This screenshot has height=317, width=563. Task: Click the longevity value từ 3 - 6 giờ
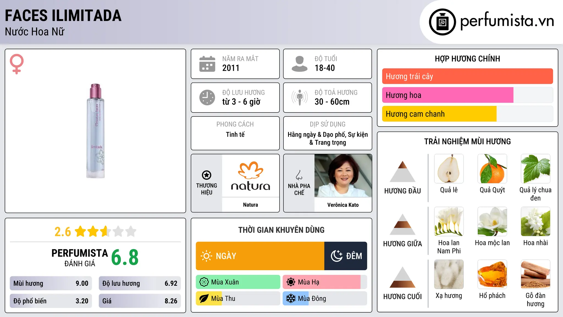tap(241, 102)
